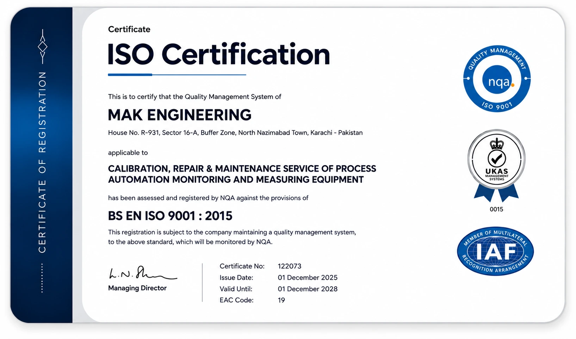Click the date 01 December 2025

pos(308,278)
